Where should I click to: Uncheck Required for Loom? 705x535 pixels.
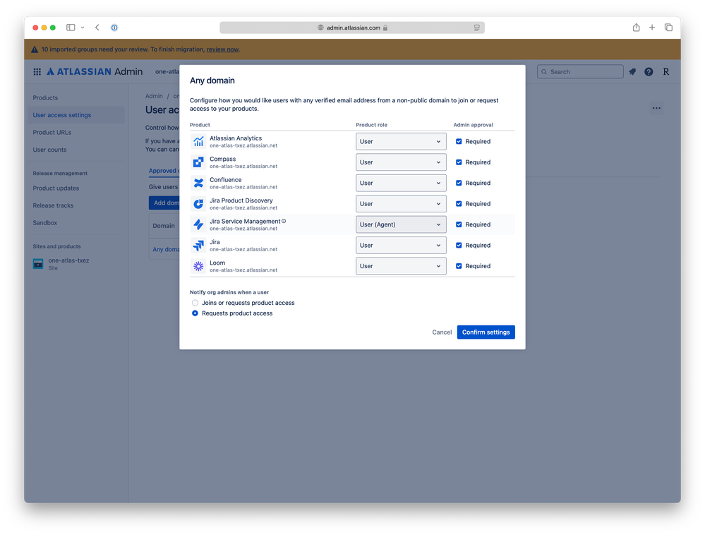tap(459, 266)
